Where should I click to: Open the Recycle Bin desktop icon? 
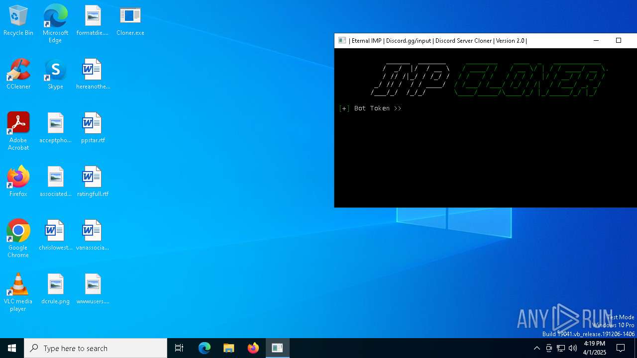pos(18,21)
